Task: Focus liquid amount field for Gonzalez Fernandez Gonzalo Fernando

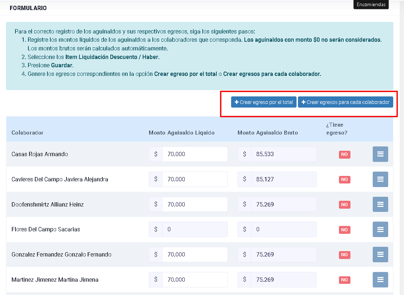Action: click(x=195, y=254)
